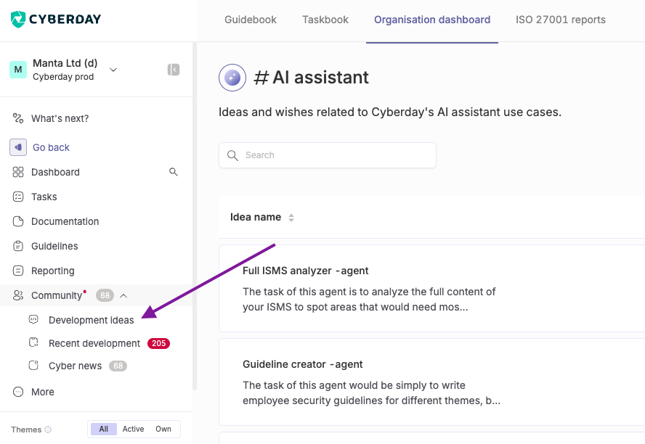Open Guidelines in the sidebar
645x444 pixels.
(x=54, y=246)
